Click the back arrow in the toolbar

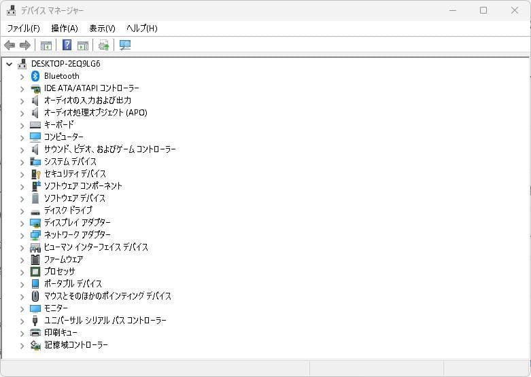coord(10,46)
